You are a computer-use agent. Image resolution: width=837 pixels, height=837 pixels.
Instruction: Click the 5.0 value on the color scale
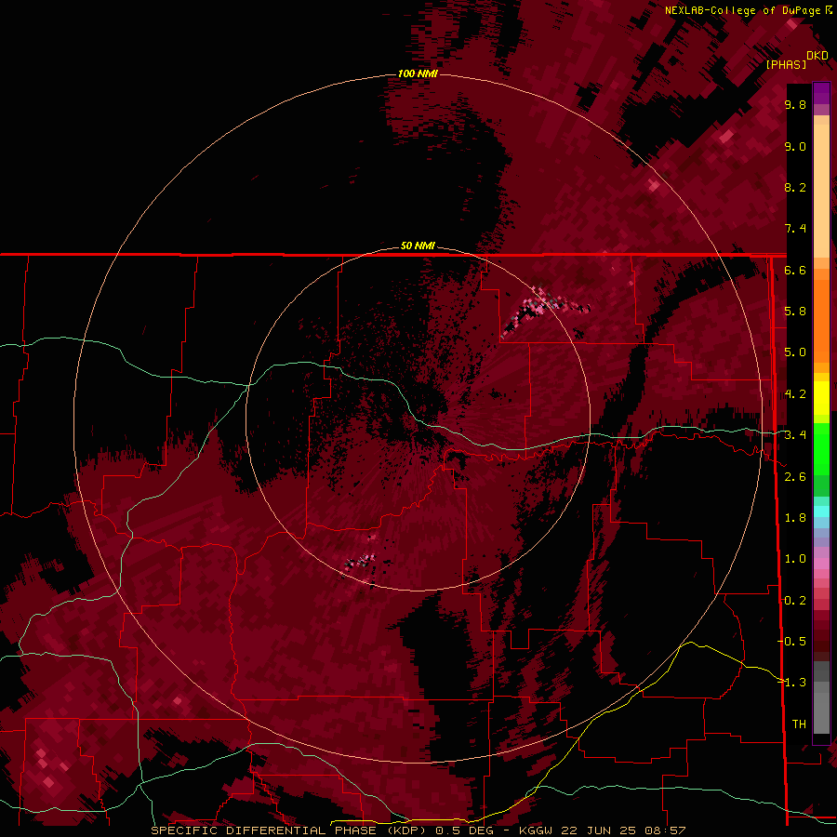[x=795, y=352]
